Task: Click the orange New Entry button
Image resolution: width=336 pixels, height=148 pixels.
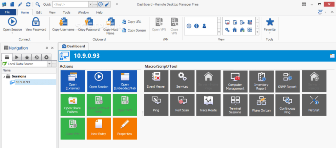Action: tap(99, 128)
